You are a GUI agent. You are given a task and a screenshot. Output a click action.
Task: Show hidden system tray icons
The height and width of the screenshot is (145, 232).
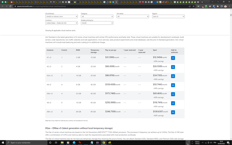click(203, 142)
